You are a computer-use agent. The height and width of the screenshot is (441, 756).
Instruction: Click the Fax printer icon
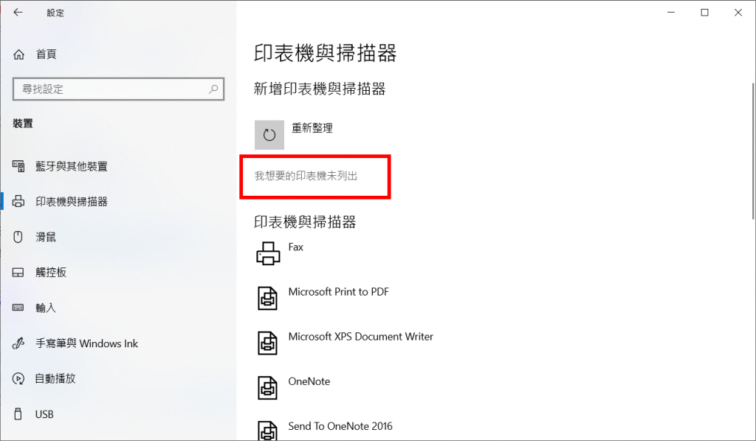[x=268, y=254]
